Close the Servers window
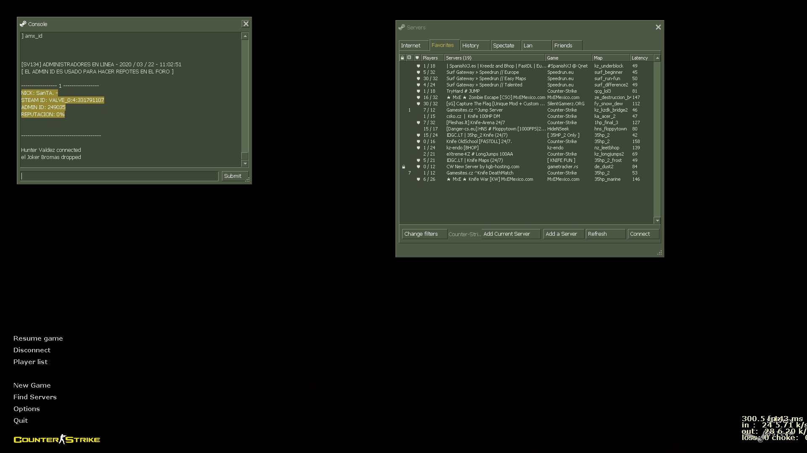 pos(658,27)
